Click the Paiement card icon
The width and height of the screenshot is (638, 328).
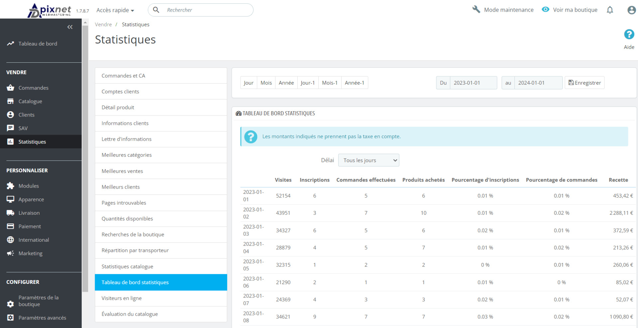coord(11,226)
